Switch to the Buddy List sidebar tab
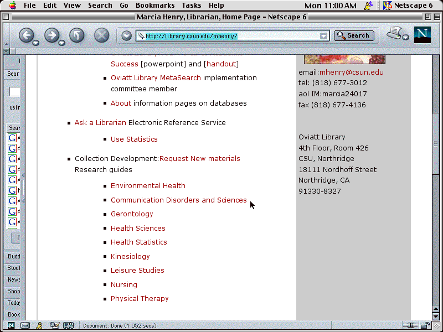This screenshot has width=443, height=332. (13, 256)
